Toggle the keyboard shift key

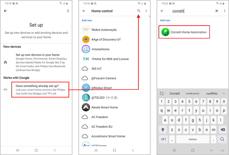tap(163, 129)
